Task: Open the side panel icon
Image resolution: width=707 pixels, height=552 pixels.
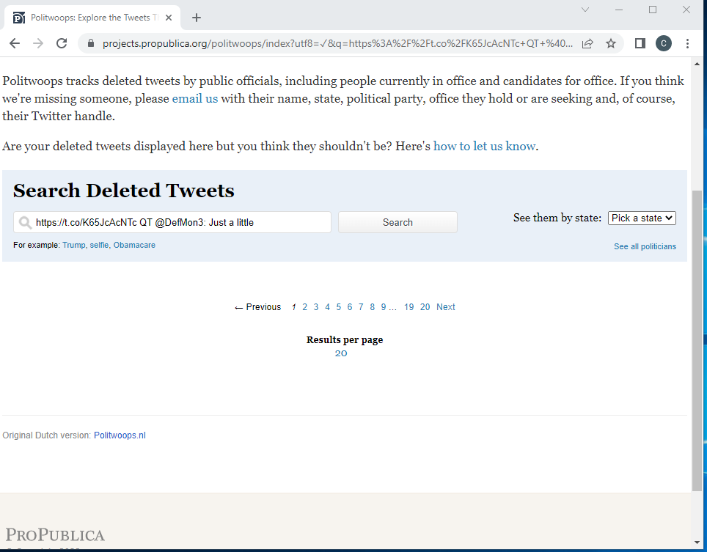Action: pos(640,43)
